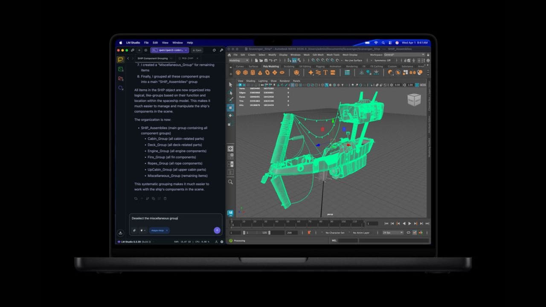Screen dimensions: 546x307
Task: Remove the maya-mcp tag from chat input
Action: point(167,230)
